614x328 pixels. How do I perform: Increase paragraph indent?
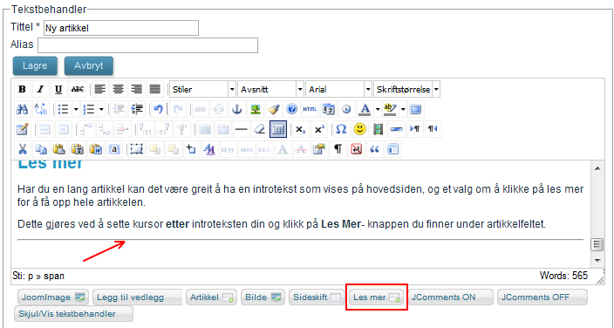[x=137, y=109]
